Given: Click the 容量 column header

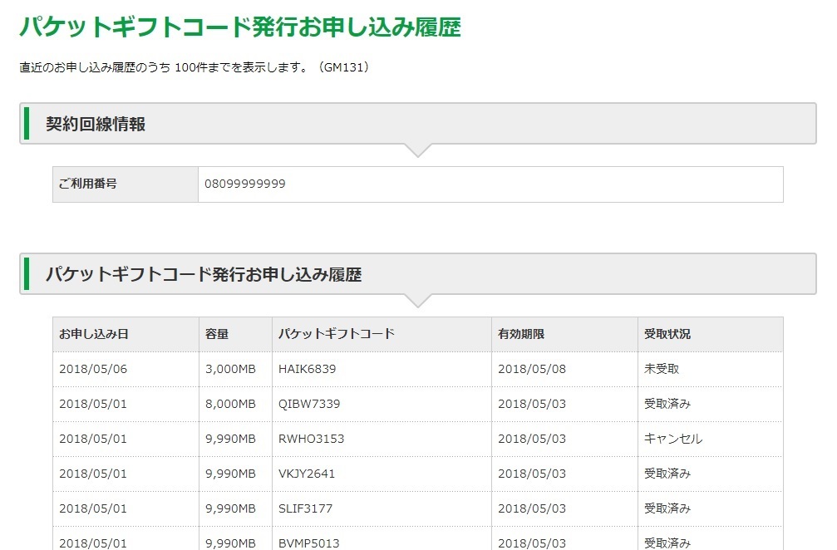Looking at the screenshot, I should coord(217,334).
